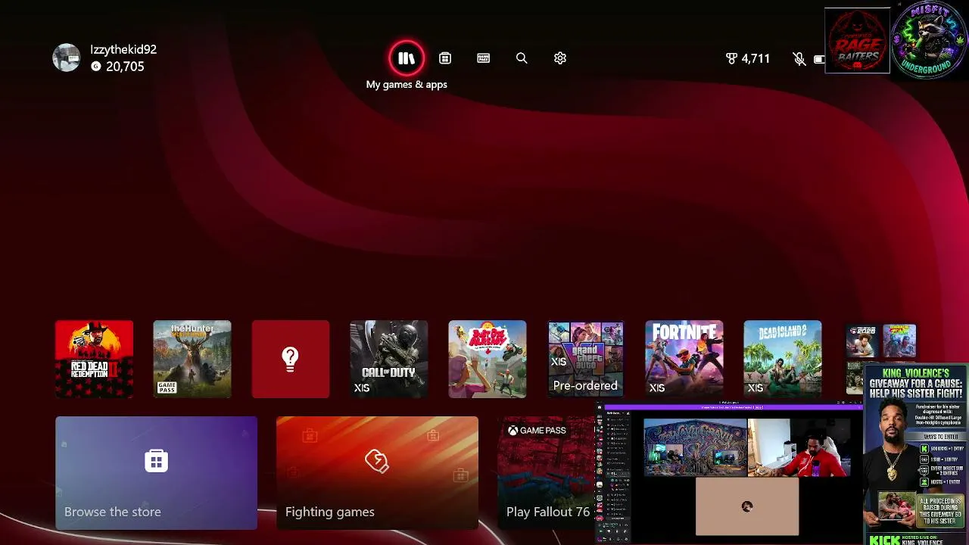Open My games & apps
The height and width of the screenshot is (545, 969).
tap(407, 58)
